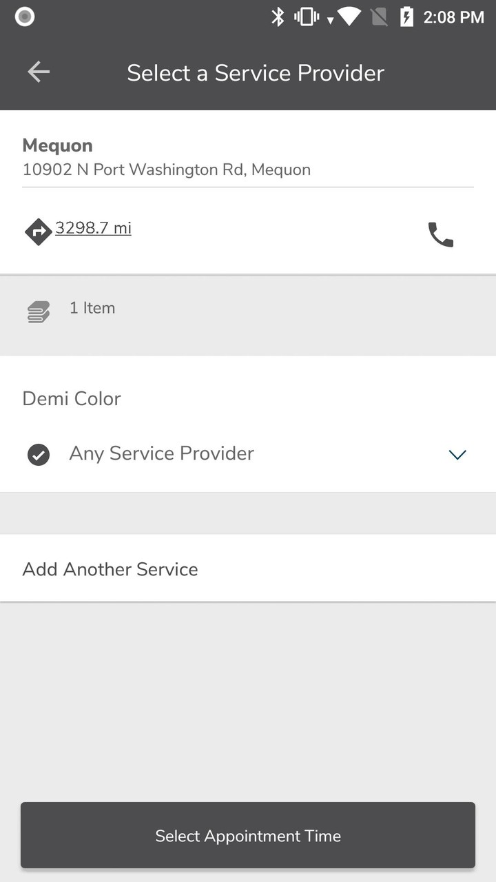Tap the Wi-Fi signal status icon
The height and width of the screenshot is (882, 496).
[x=349, y=17]
